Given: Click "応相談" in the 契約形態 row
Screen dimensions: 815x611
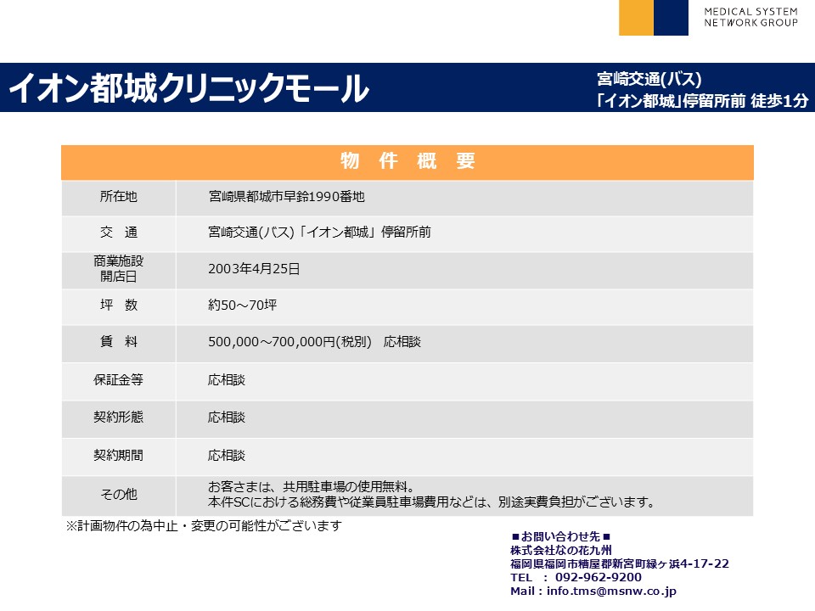Looking at the screenshot, I should click(x=227, y=418).
